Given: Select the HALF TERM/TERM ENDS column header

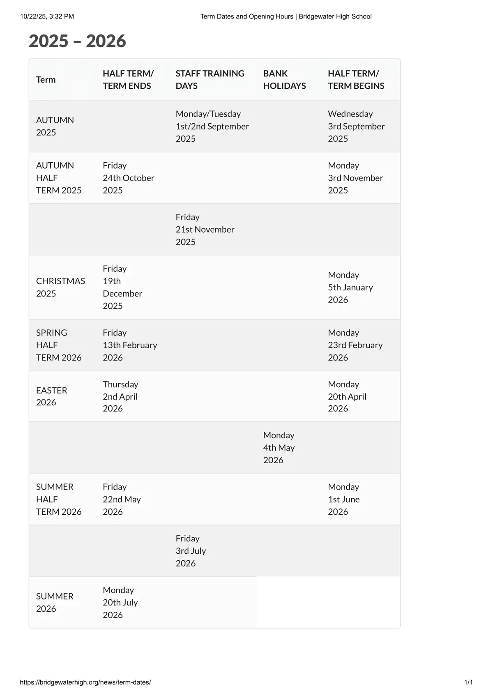Looking at the screenshot, I should tap(128, 80).
